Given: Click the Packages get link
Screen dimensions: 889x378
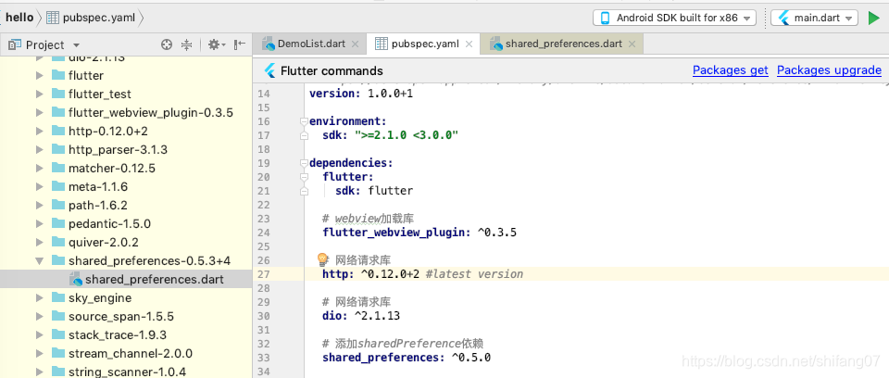Looking at the screenshot, I should coord(731,70).
